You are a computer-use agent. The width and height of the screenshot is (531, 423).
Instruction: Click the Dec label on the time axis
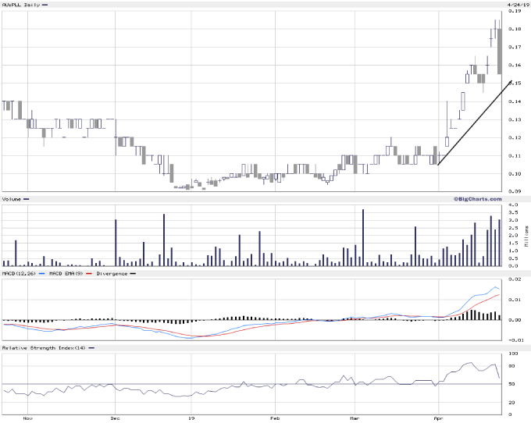click(115, 418)
